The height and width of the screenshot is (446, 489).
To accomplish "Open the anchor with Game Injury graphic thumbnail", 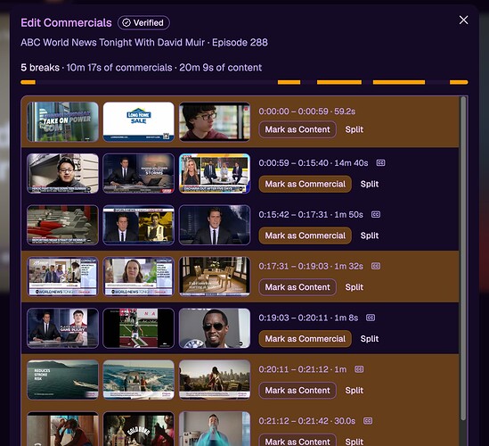I will coord(62,328).
